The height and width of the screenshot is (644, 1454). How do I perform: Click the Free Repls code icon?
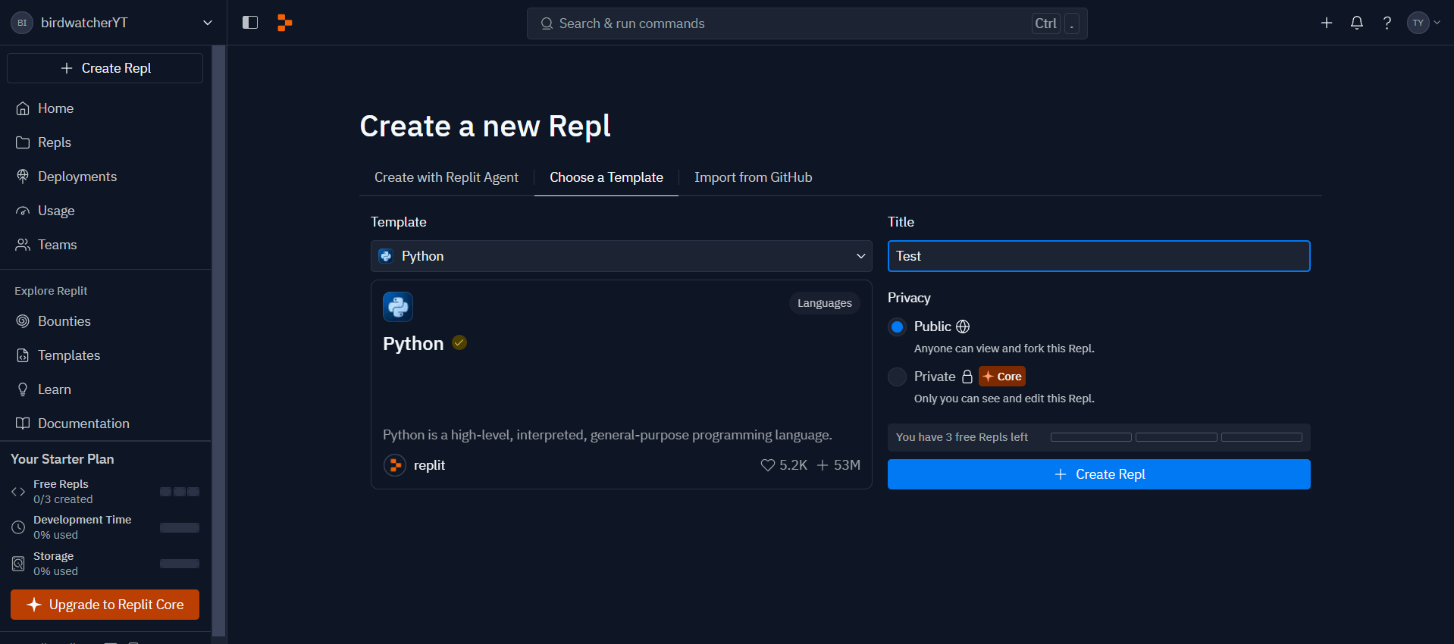(18, 492)
